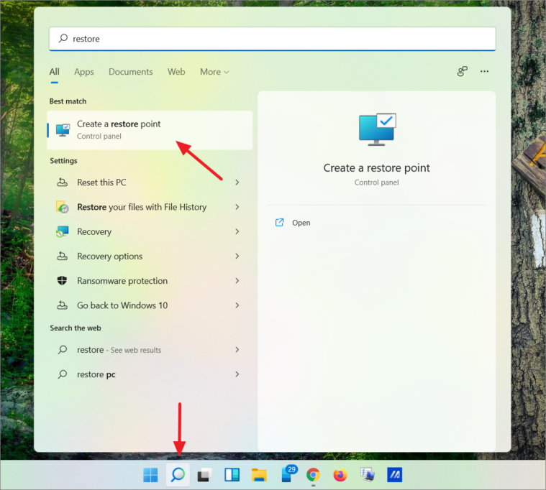Screen dimensions: 546x490
Task: Click the magnifier icon beside 'restore pc'
Action: point(63,374)
